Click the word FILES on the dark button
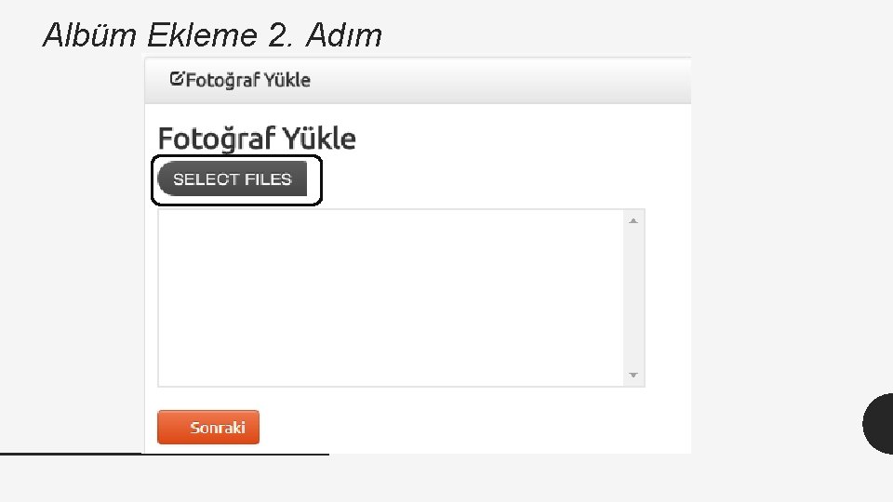This screenshot has width=893, height=502. tap(269, 179)
